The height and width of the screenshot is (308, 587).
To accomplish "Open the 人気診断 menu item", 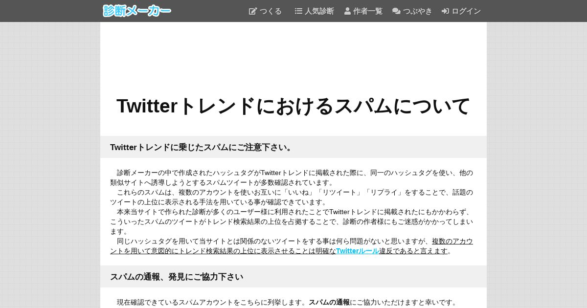I will click(x=315, y=11).
